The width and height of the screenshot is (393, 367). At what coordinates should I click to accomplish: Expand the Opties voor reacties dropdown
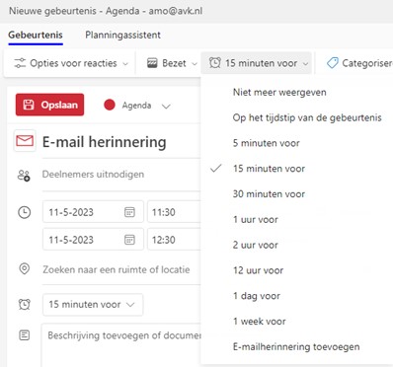pyautogui.click(x=125, y=64)
